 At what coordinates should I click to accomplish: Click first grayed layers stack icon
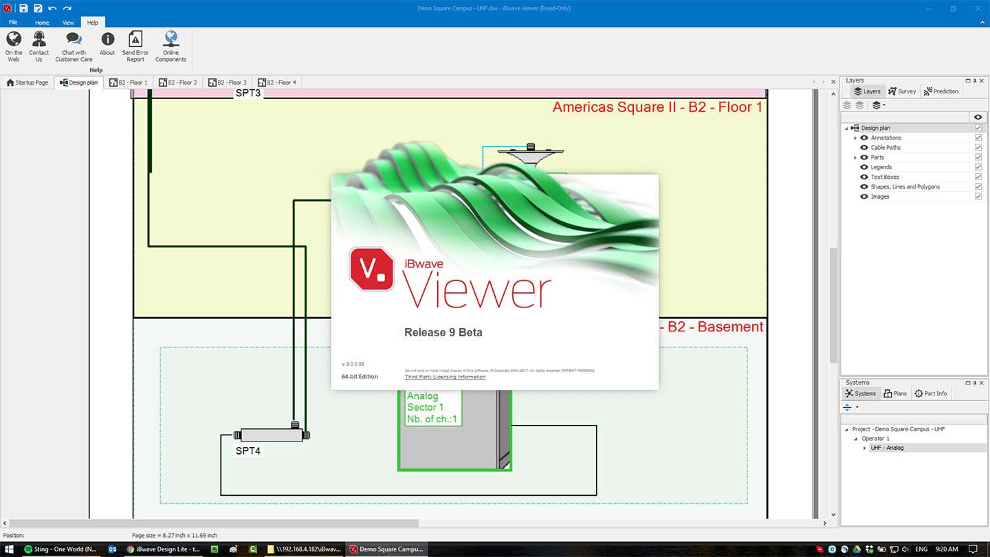[847, 105]
